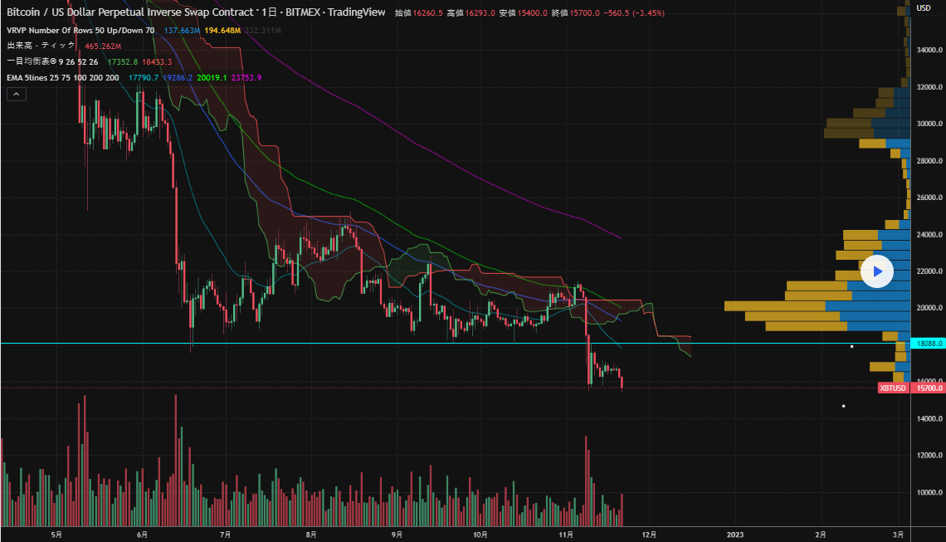Click the red XBTUSD symbol label

click(892, 388)
